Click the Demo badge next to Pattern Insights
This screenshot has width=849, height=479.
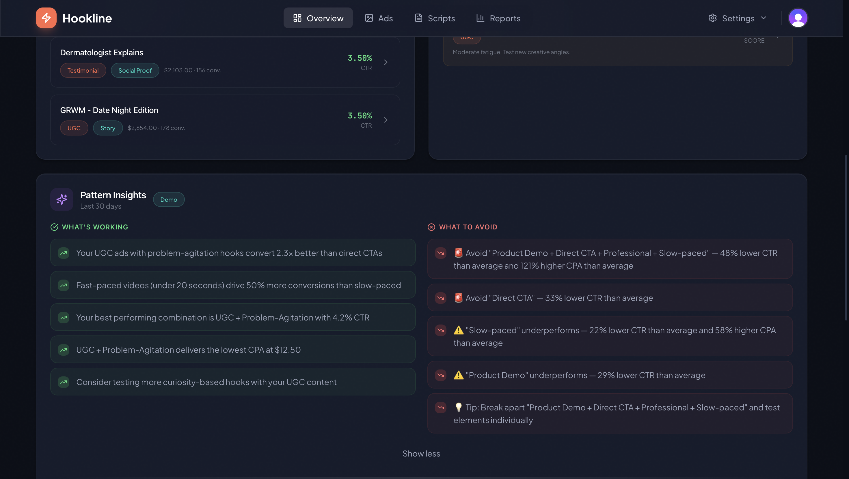(168, 199)
